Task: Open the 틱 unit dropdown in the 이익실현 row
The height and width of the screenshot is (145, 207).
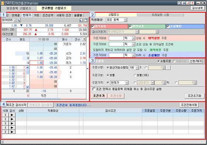Action: pyautogui.click(x=133, y=38)
